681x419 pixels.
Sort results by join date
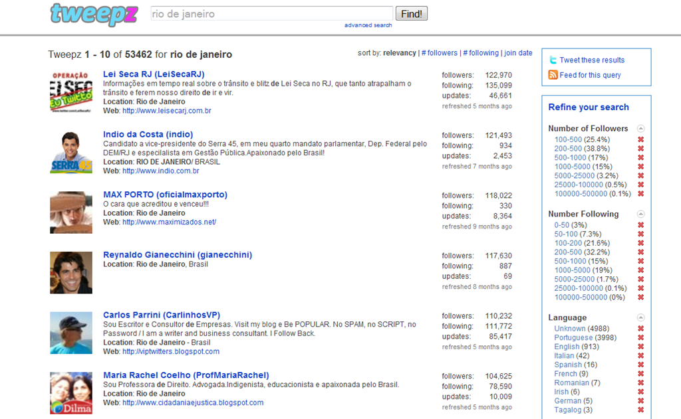pos(518,53)
